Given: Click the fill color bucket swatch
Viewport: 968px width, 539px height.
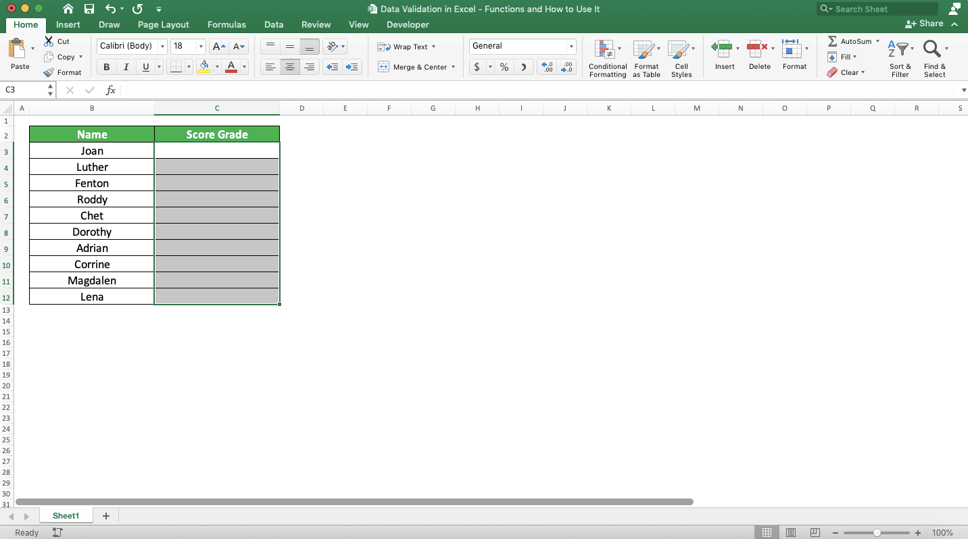Looking at the screenshot, I should (x=204, y=67).
